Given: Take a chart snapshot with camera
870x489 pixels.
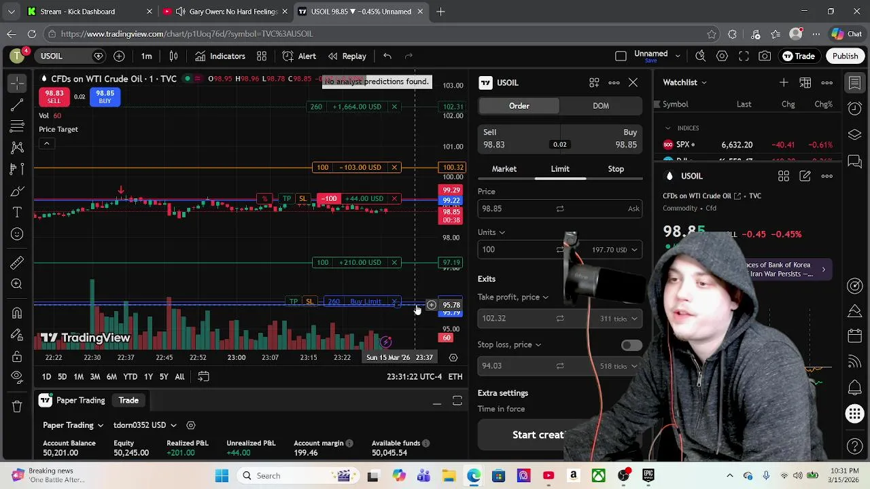Looking at the screenshot, I should (765, 56).
